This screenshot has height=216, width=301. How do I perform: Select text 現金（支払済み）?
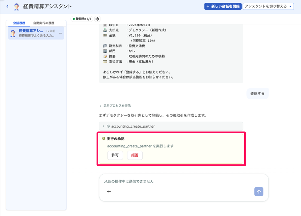141,62
